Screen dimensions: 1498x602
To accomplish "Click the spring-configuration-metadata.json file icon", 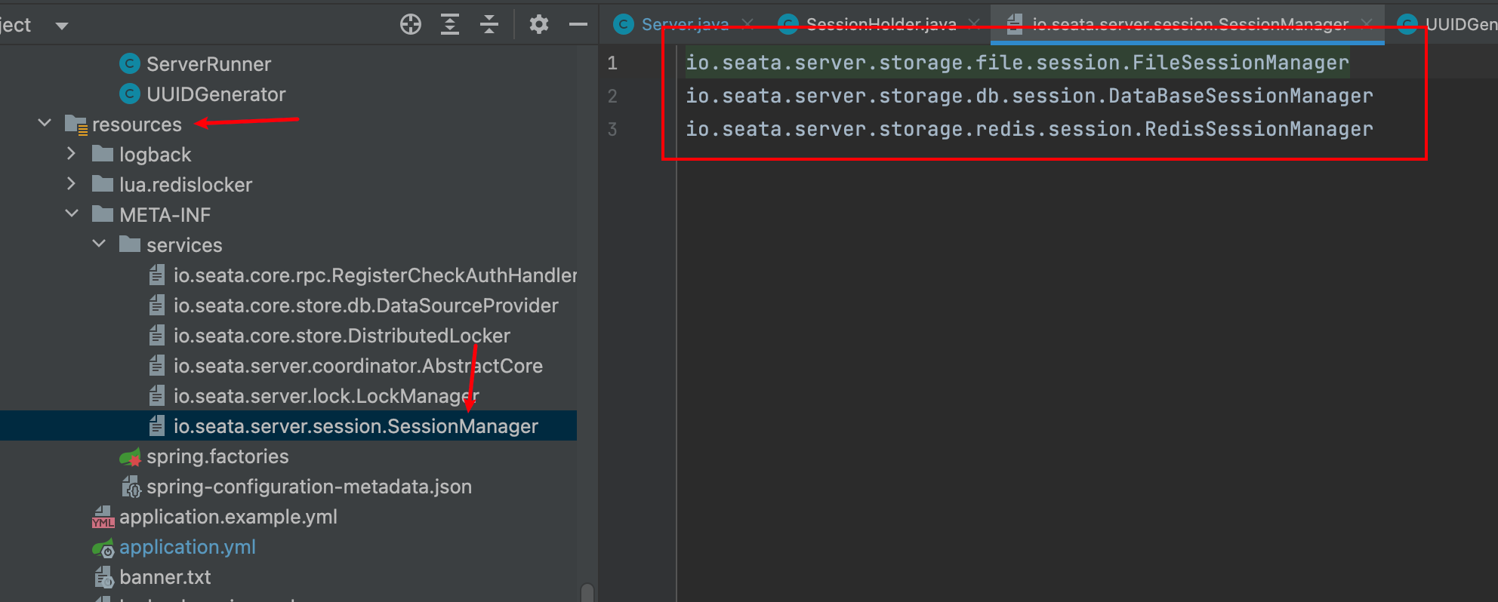I will pos(131,487).
